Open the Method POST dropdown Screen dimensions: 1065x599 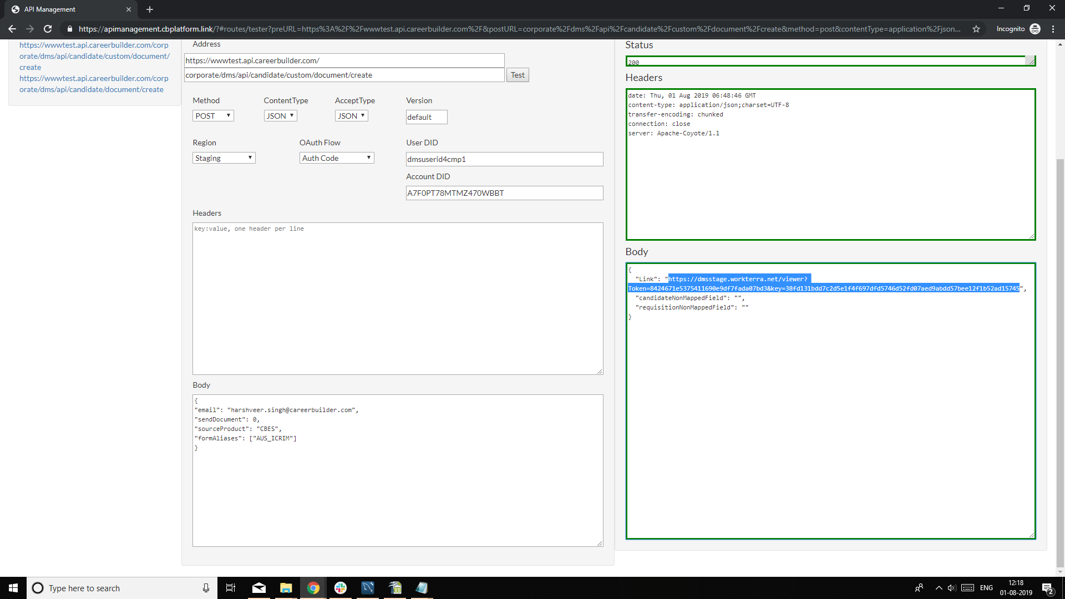(x=213, y=115)
